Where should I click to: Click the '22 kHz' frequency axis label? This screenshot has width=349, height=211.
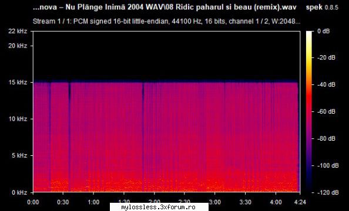pyautogui.click(x=18, y=31)
